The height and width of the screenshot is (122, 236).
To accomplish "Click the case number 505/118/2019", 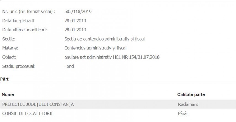I will click(78, 12).
